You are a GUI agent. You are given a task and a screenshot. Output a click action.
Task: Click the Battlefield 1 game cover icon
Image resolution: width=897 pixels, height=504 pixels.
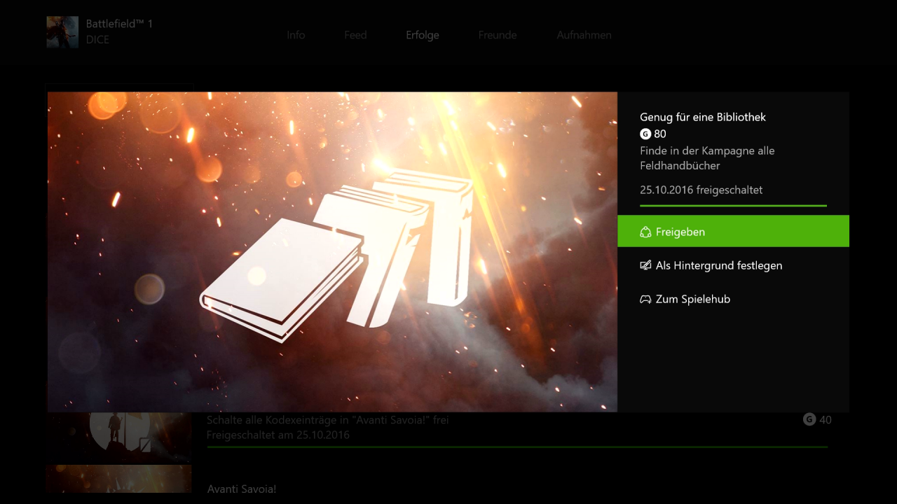pyautogui.click(x=62, y=32)
